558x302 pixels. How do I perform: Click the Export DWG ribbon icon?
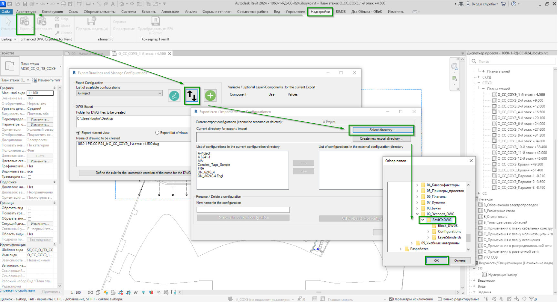[25, 22]
